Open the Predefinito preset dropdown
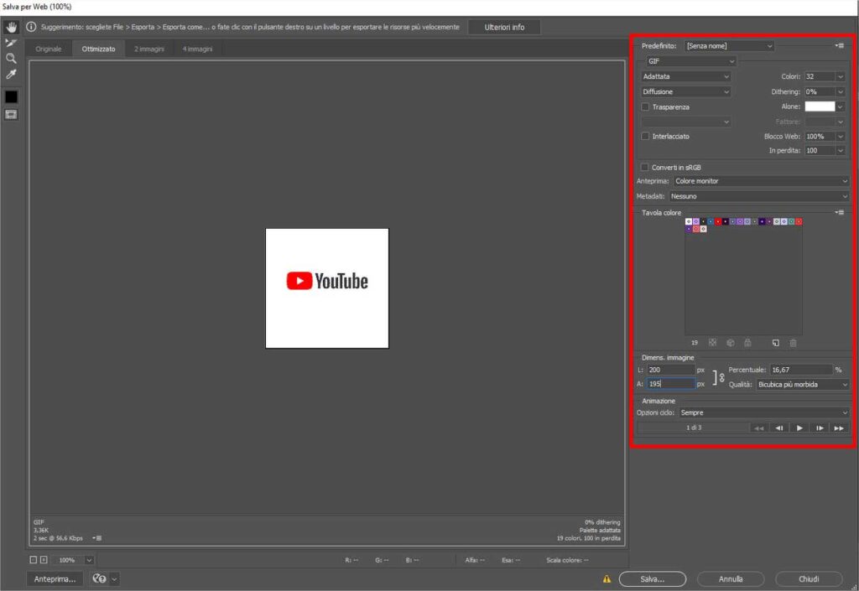The width and height of the screenshot is (859, 591). point(729,45)
